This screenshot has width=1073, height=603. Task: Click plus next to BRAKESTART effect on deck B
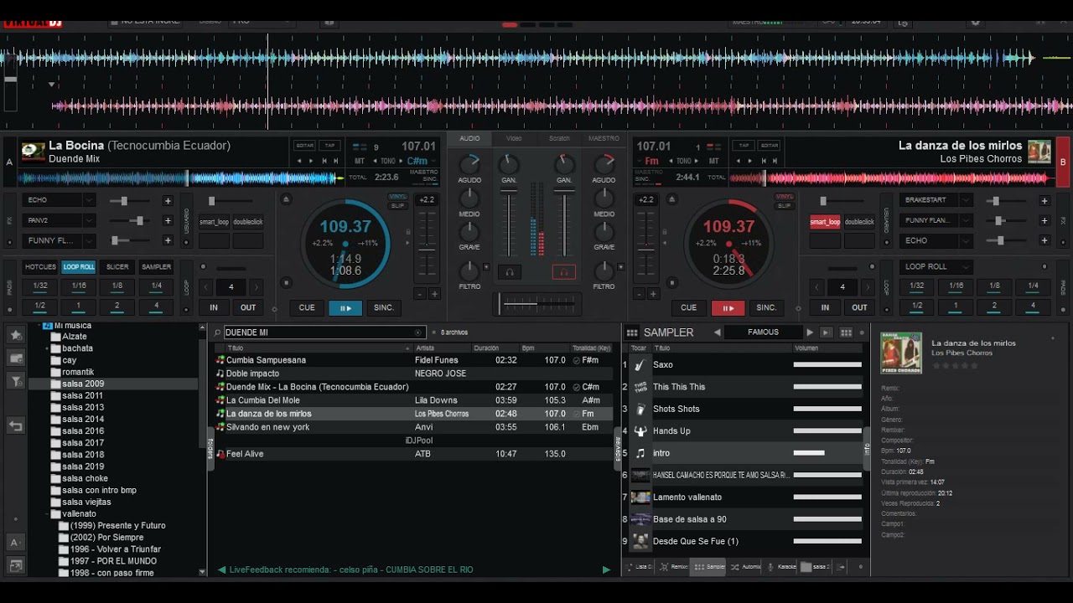click(x=1044, y=201)
